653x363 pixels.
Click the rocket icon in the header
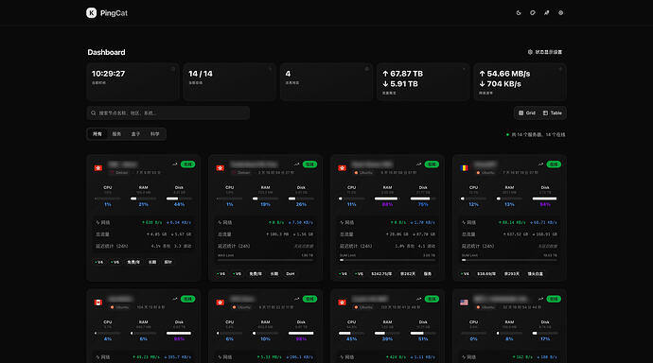point(546,13)
